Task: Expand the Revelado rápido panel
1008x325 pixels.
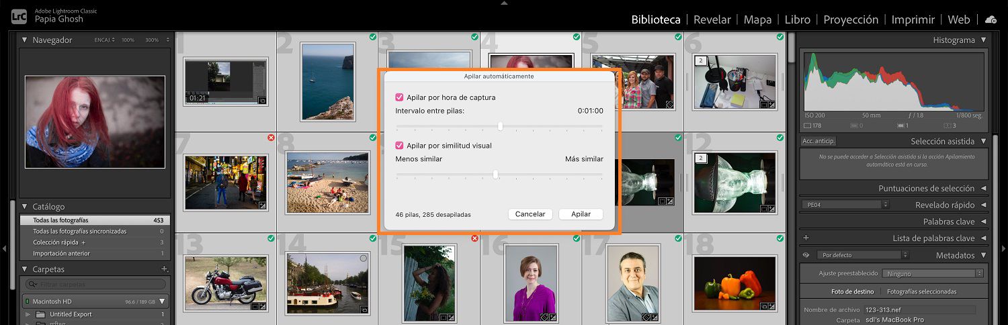Action: [x=984, y=205]
